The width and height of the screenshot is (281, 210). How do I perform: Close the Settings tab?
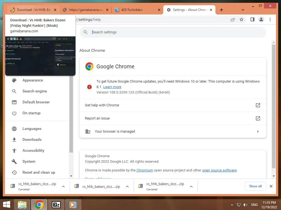[x=211, y=10]
